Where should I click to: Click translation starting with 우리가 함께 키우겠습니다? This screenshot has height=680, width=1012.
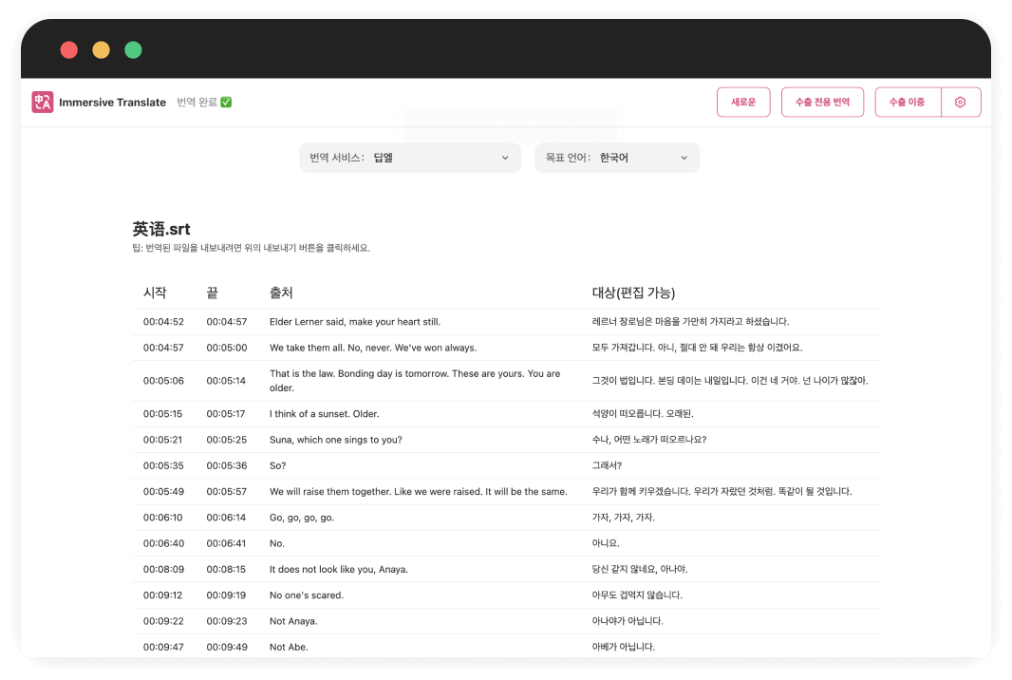tap(722, 491)
